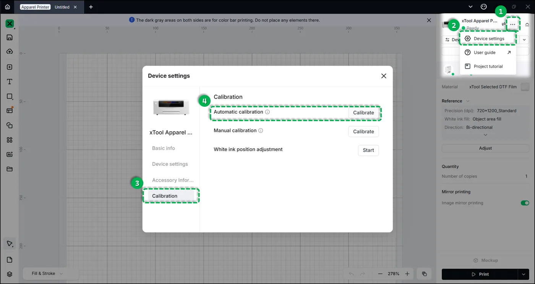Screen dimensions: 535x284
Task: Expand the Reference section chevron
Action: [x=468, y=101]
